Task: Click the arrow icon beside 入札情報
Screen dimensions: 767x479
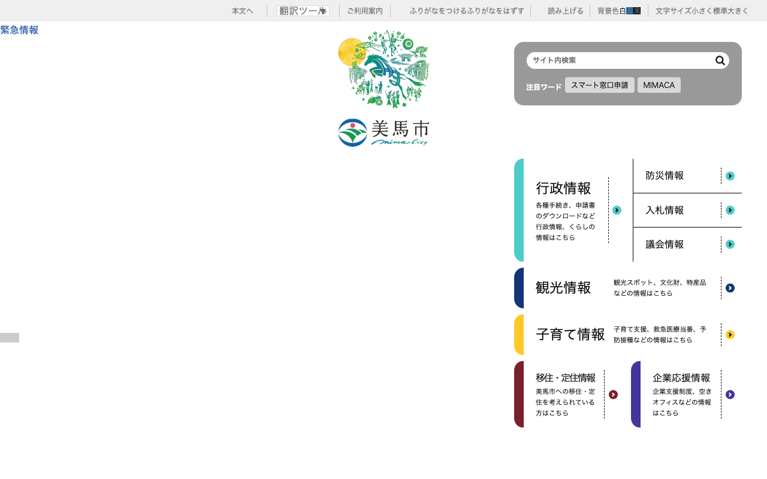Action: [x=730, y=210]
